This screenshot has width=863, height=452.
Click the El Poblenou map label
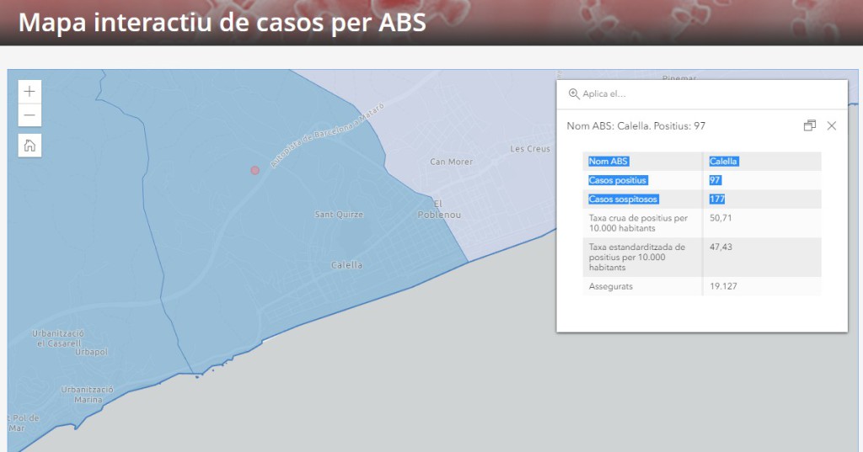click(438, 209)
